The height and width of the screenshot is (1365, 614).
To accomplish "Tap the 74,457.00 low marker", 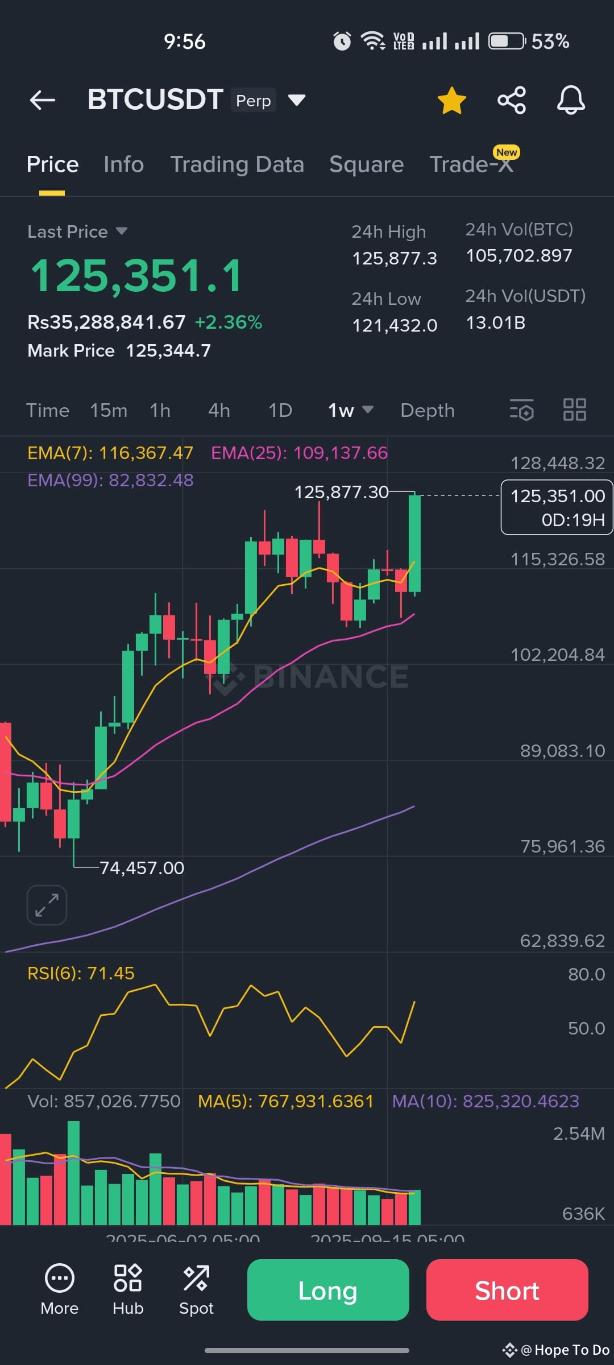I will 142,868.
